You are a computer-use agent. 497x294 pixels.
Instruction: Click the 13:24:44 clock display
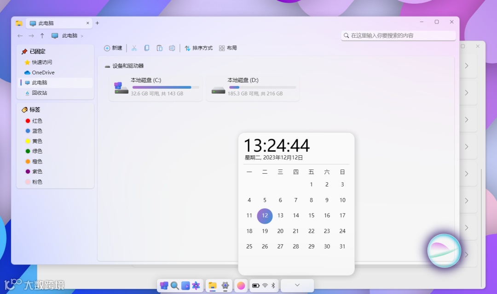277,146
